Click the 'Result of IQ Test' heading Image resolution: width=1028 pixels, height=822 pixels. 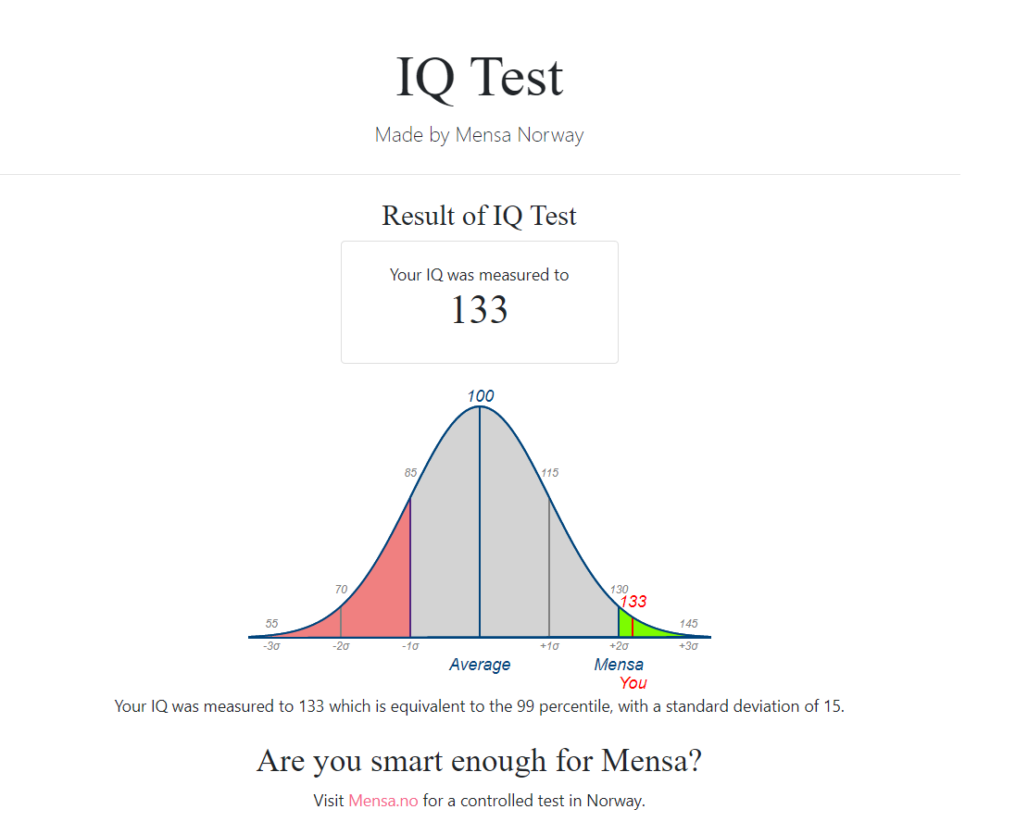pyautogui.click(x=479, y=216)
